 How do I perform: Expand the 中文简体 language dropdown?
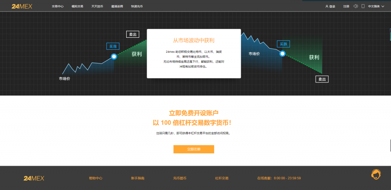(x=376, y=7)
